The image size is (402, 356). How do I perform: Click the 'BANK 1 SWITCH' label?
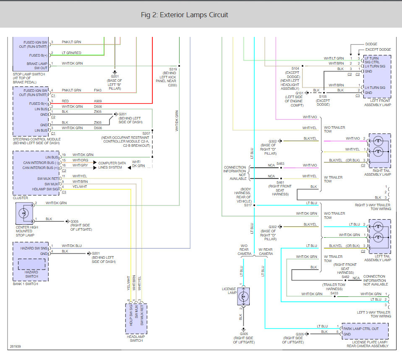point(25,284)
